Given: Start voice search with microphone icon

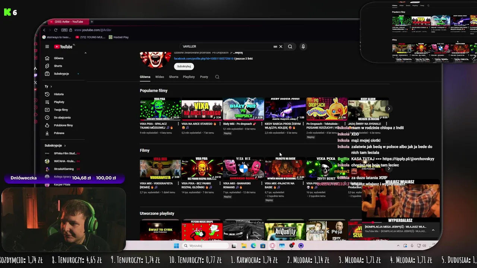Looking at the screenshot, I should click(303, 47).
